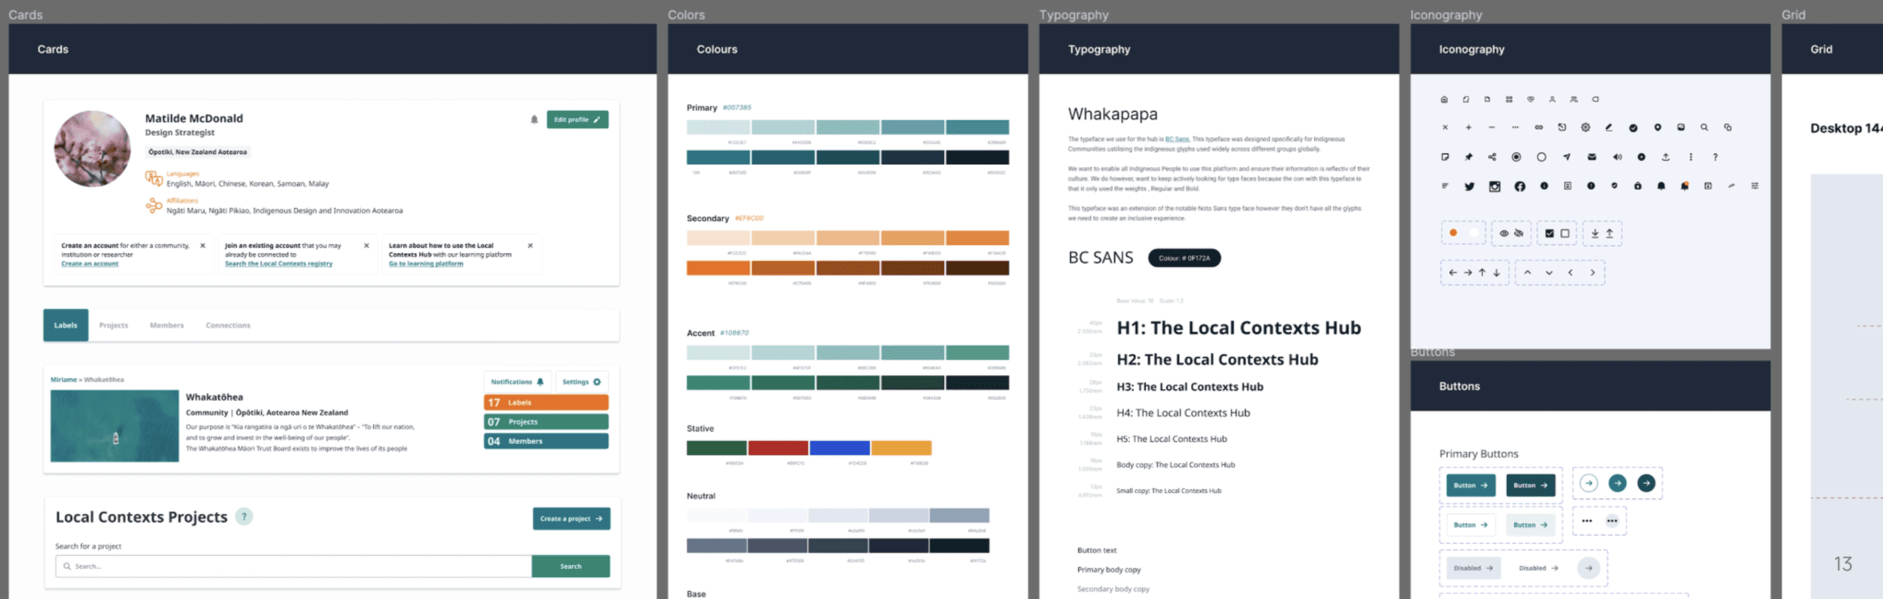
Task: Click the yellow Stative colour swatch
Action: (x=901, y=448)
